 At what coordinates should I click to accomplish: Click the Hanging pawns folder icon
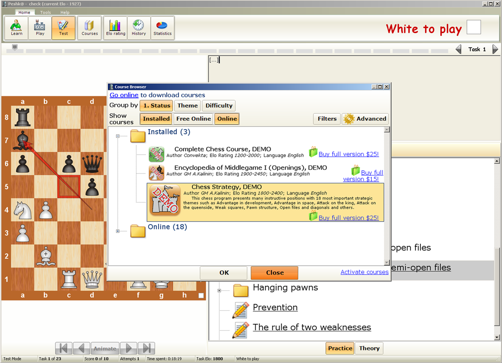pos(241,290)
